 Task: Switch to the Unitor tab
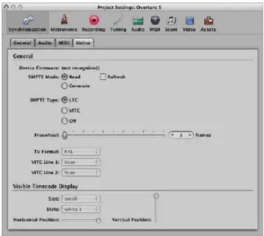point(83,43)
